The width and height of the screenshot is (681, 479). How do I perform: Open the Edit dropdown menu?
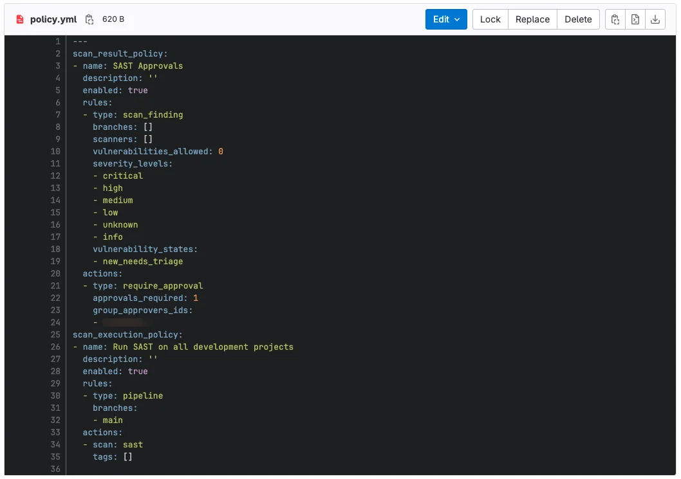pos(446,19)
